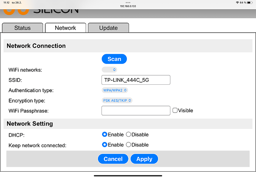Click the orange Silicon logo
The image size is (256, 178).
pos(16,12)
